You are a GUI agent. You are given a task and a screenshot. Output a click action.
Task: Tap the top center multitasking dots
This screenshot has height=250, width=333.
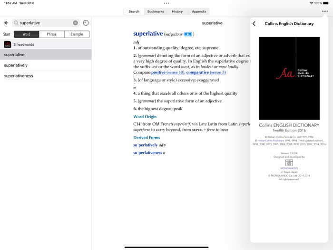pos(166,3)
